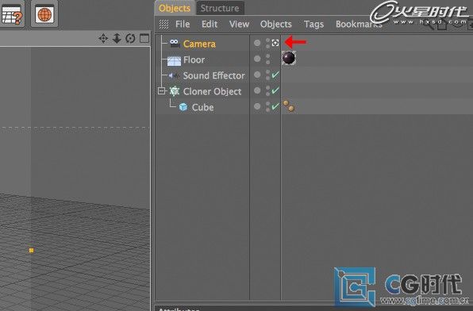Toggle visibility dots for the Floor object

pos(268,59)
